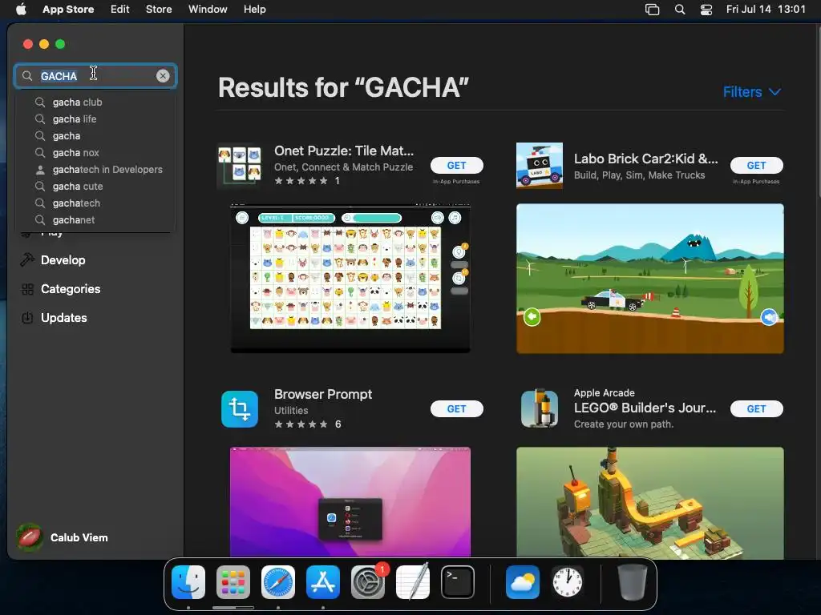
Task: Open the LEGO® Builder's Jour... title
Action: pos(645,408)
